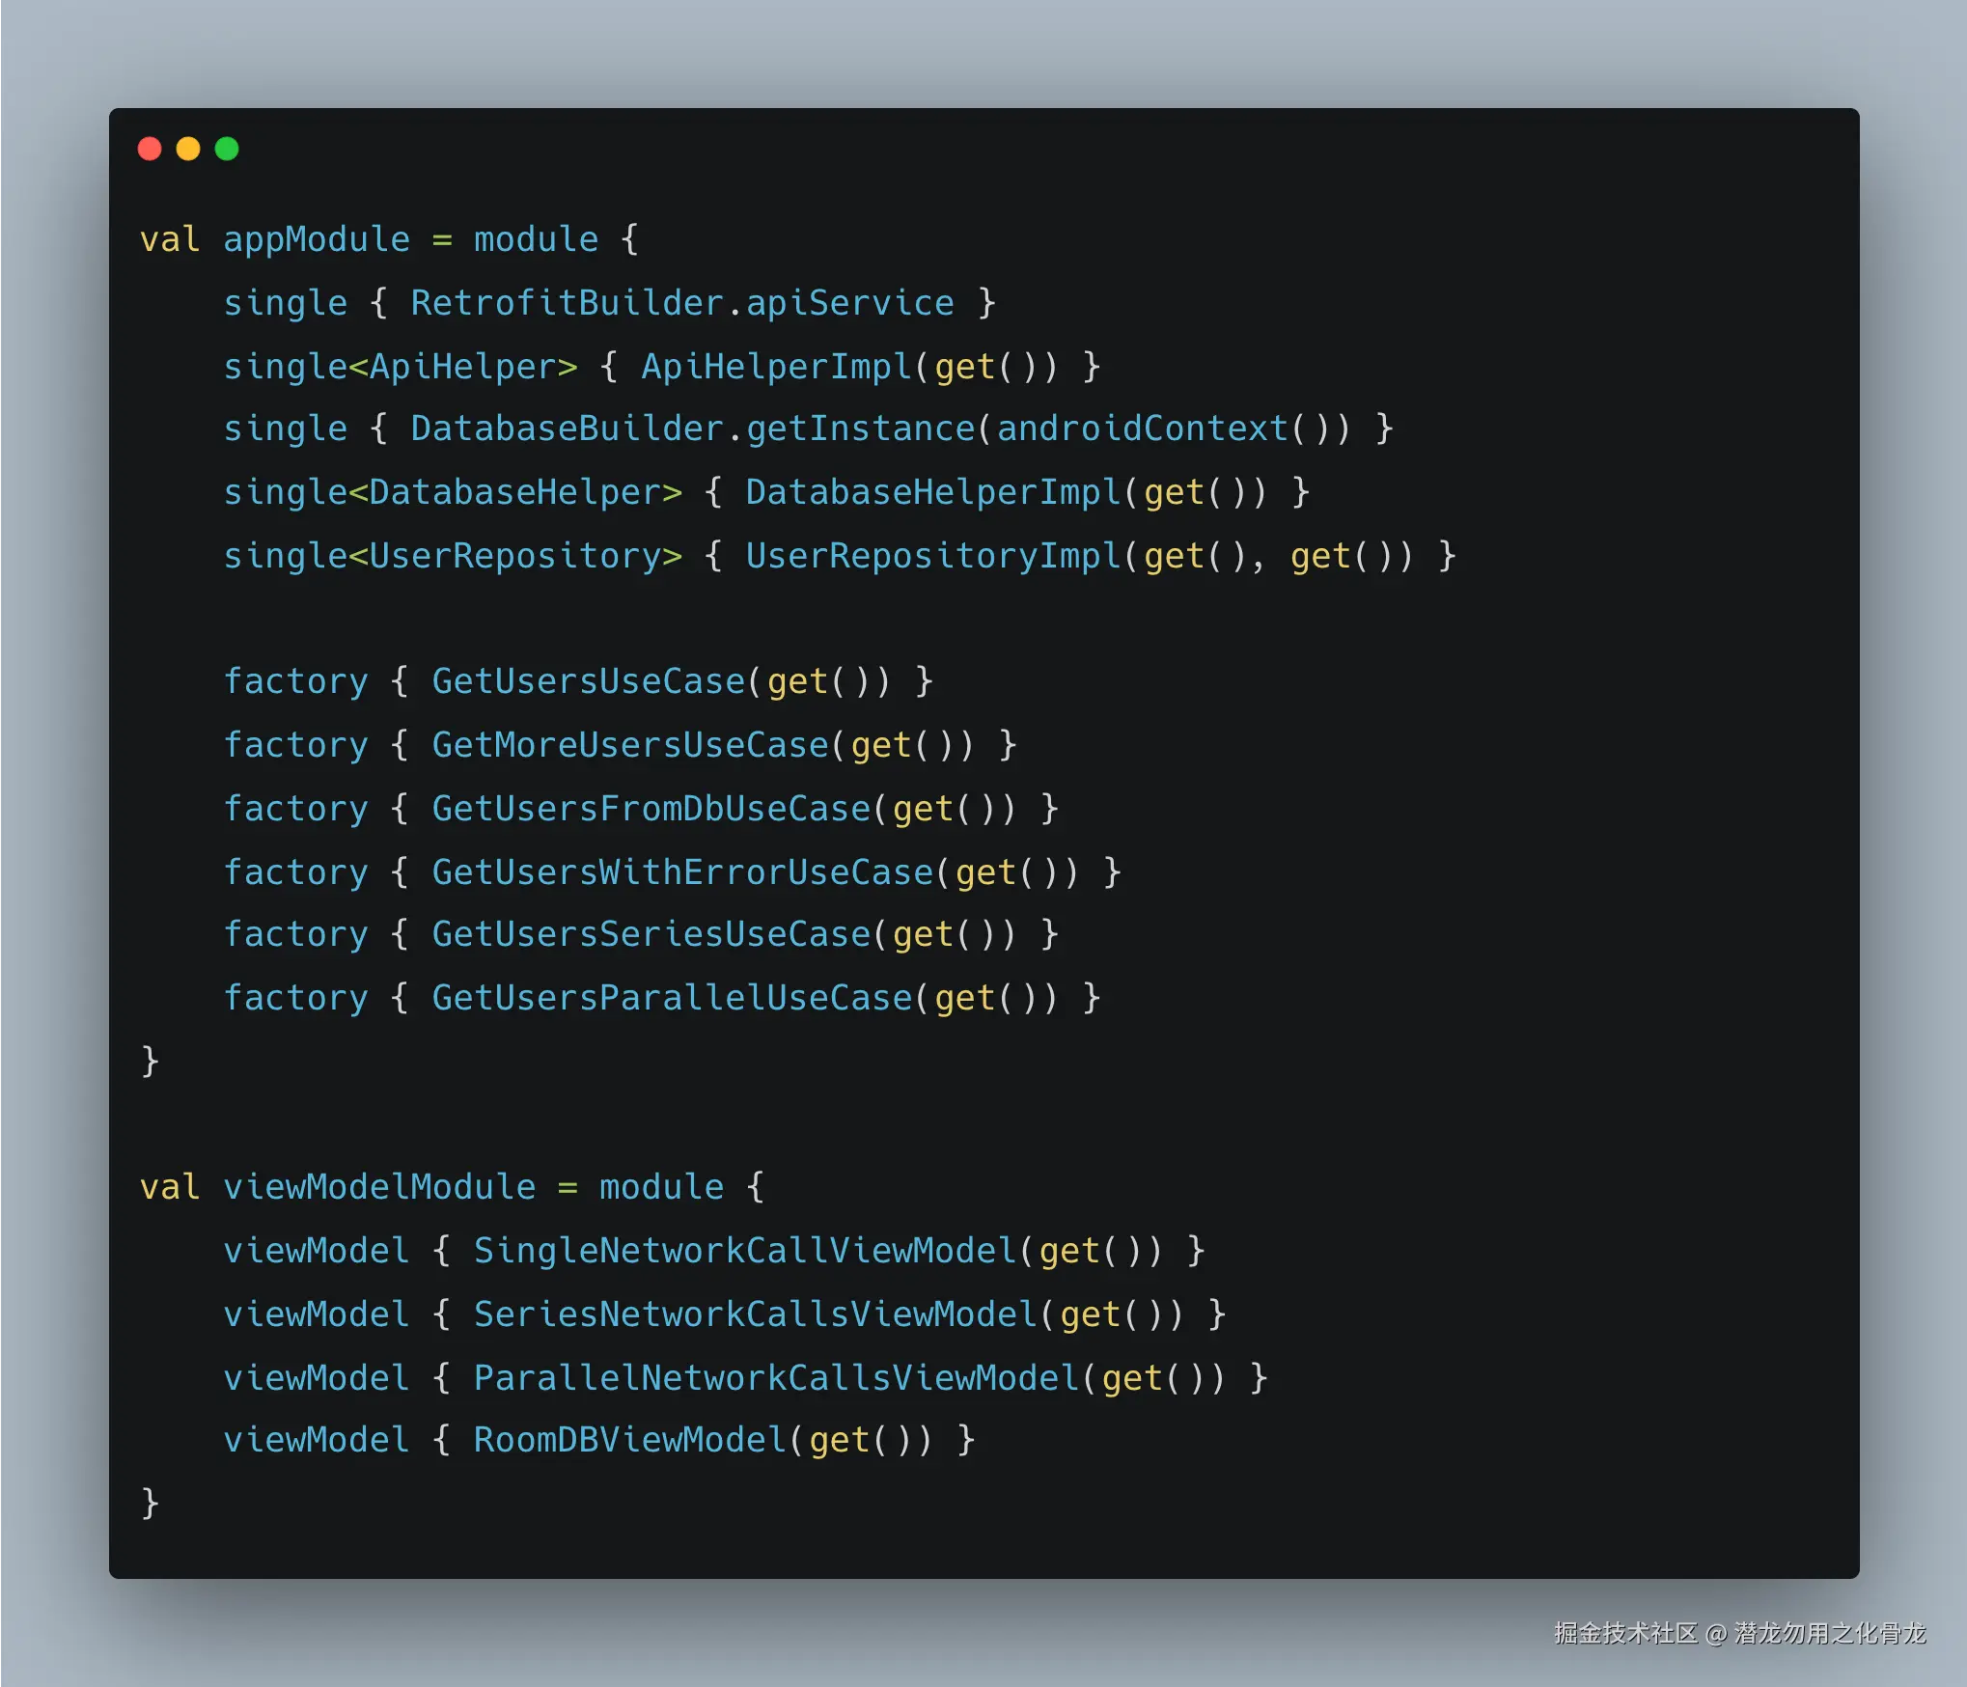Click the yellow minimize window dot

188,149
